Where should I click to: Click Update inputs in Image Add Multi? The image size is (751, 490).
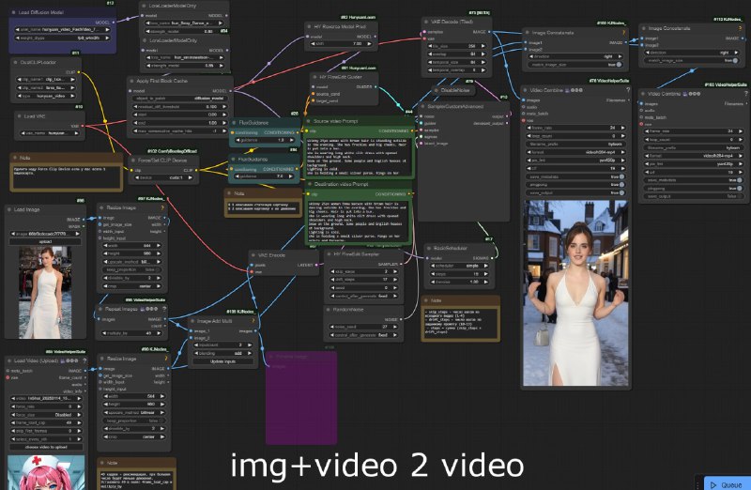(223, 361)
